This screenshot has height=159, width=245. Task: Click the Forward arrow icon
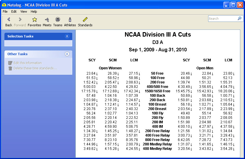[20, 19]
